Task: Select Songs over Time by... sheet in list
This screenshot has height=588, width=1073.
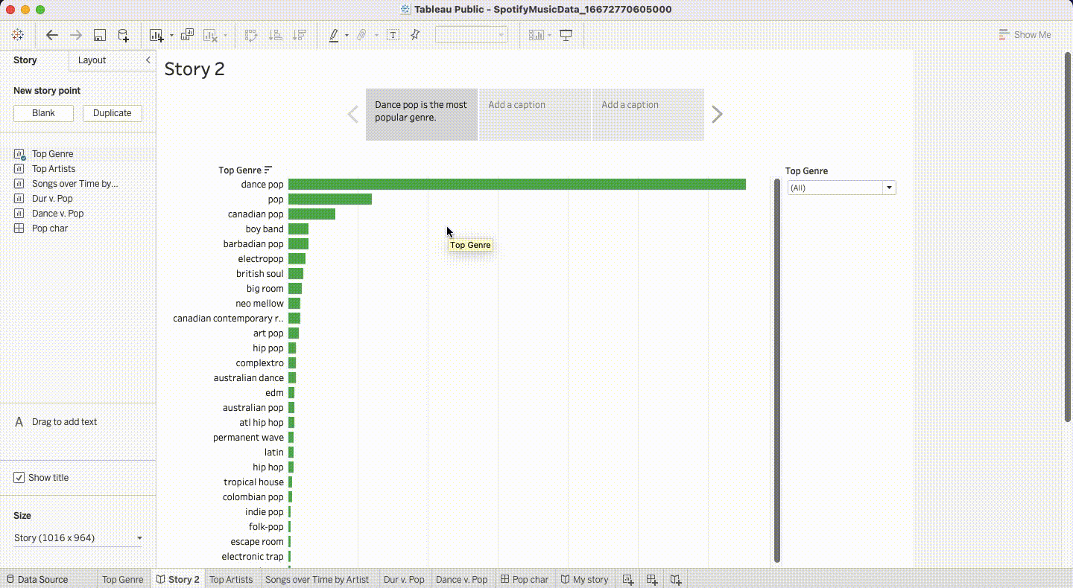Action: tap(75, 184)
